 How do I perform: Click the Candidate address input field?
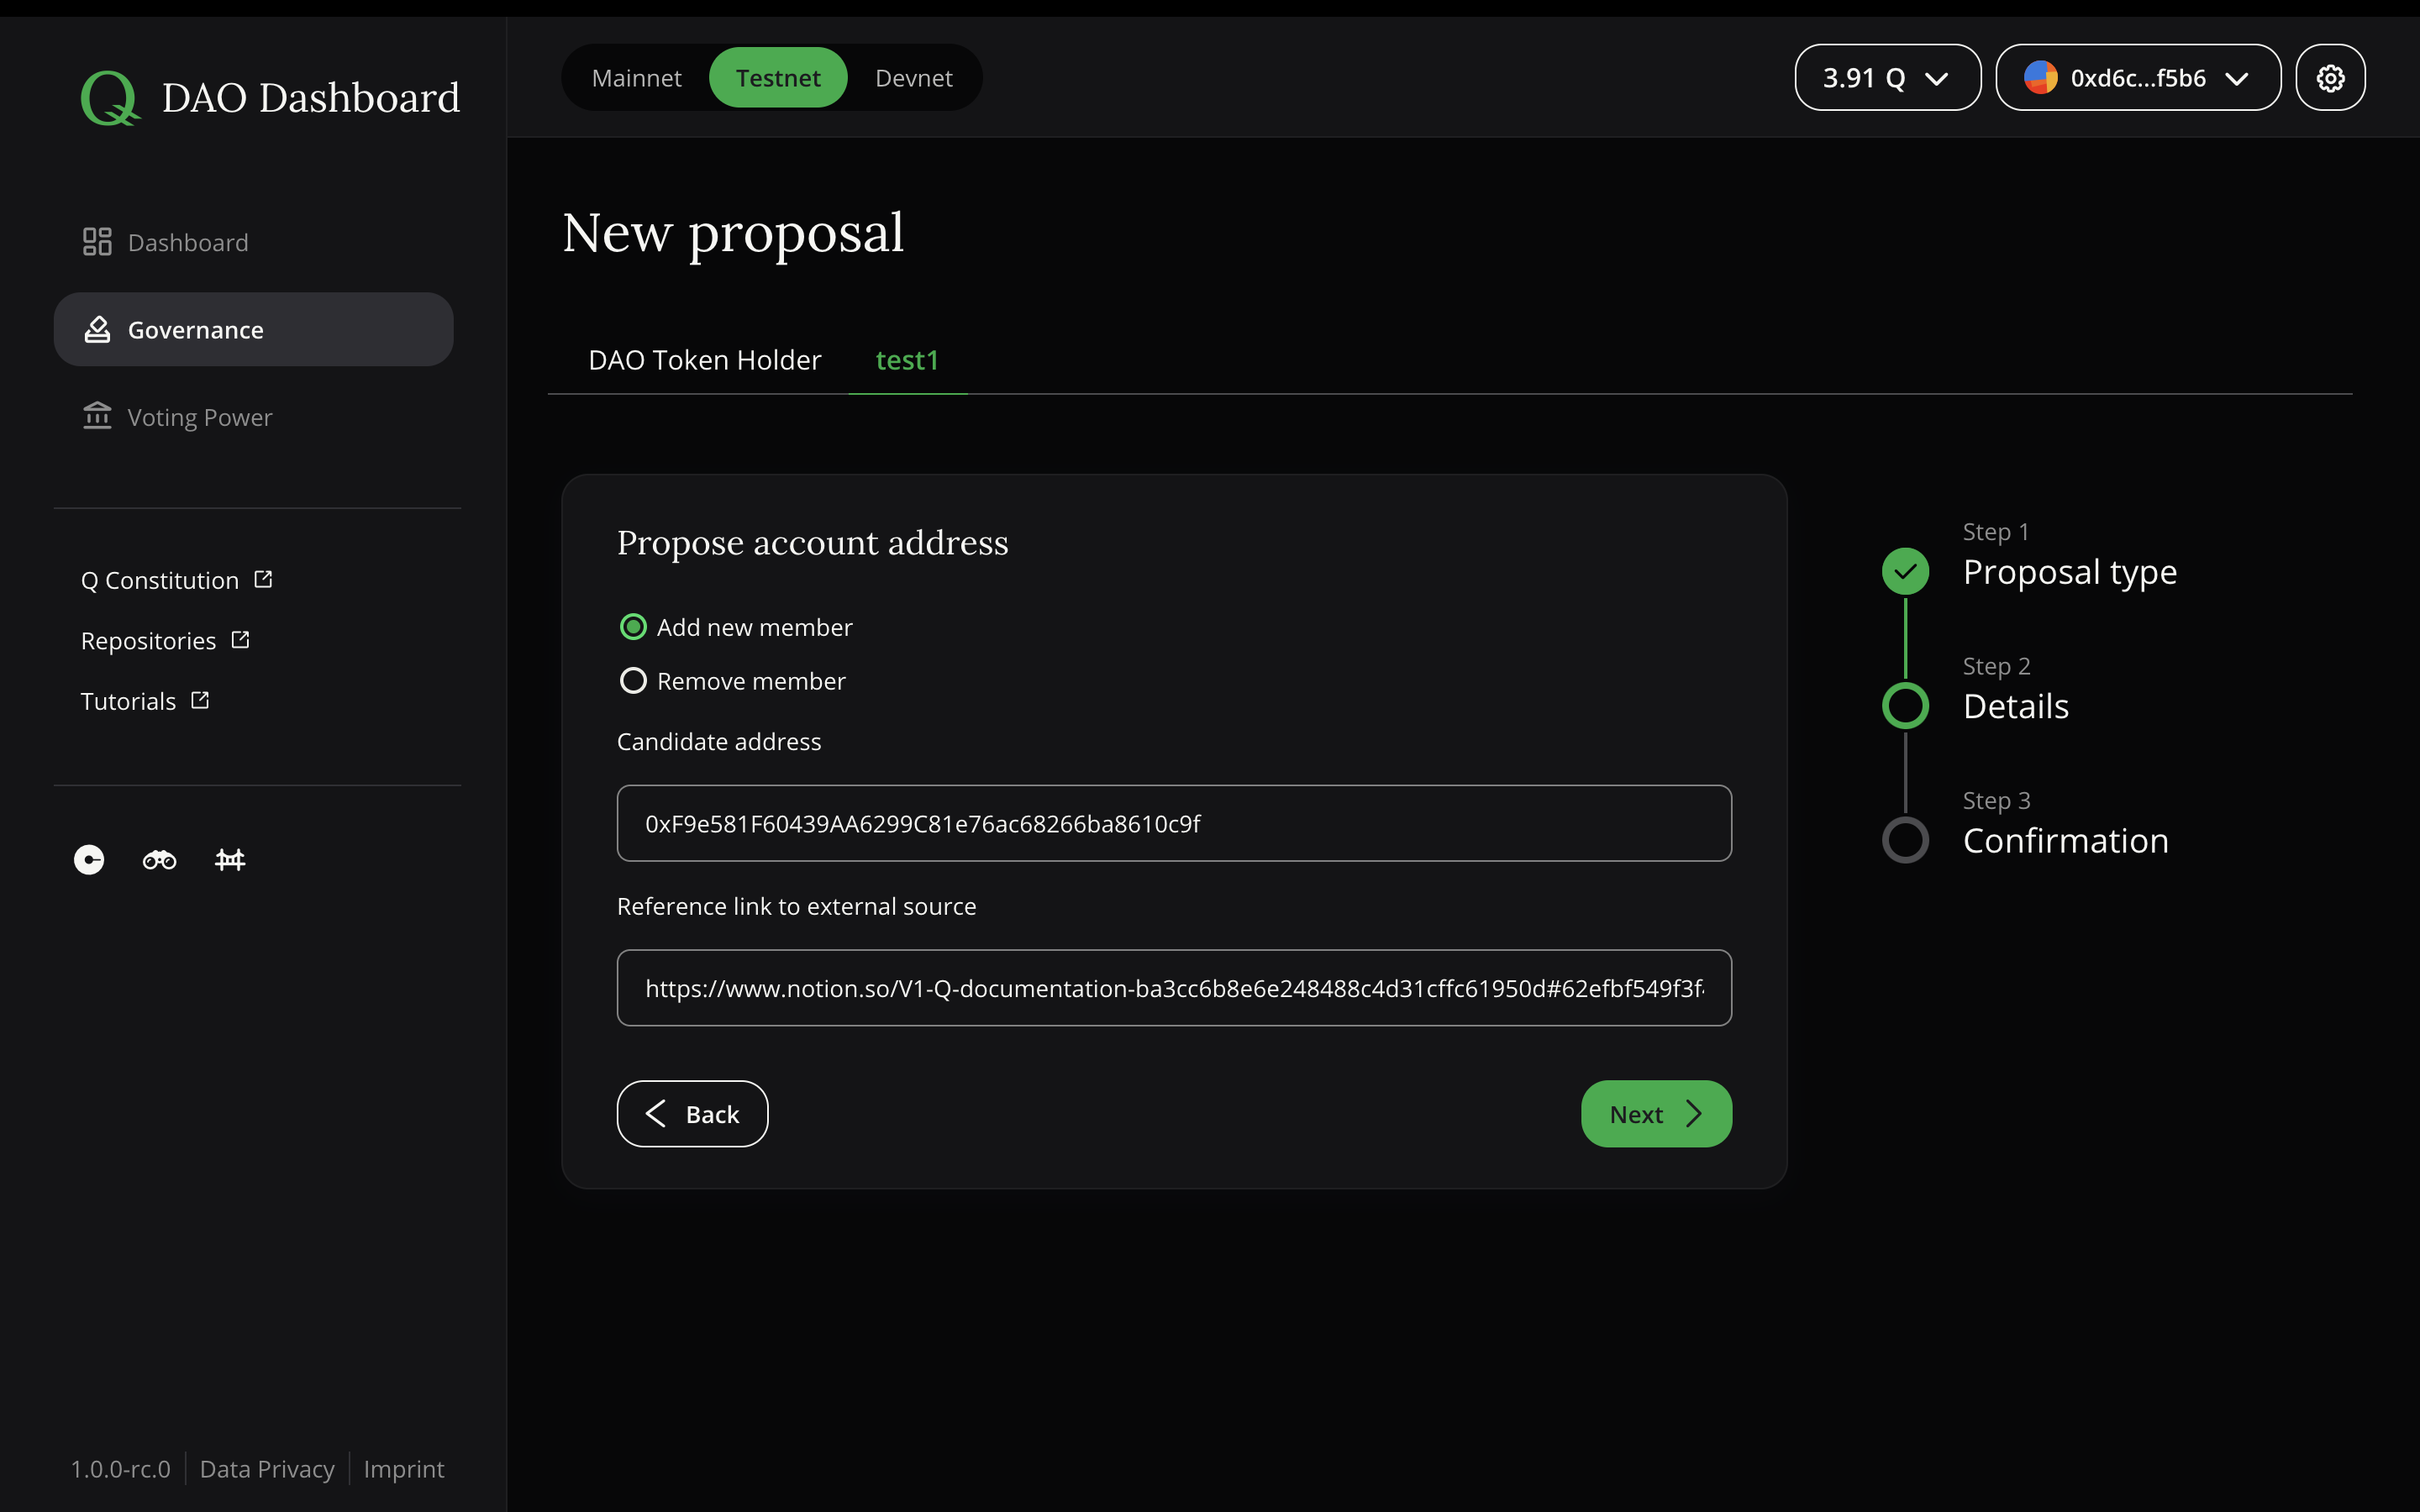[1173, 823]
